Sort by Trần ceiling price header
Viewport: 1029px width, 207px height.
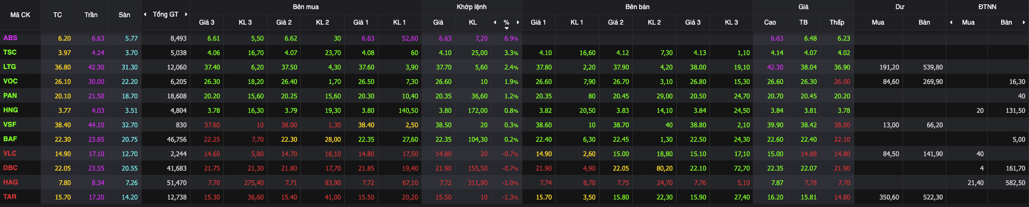[x=91, y=15]
